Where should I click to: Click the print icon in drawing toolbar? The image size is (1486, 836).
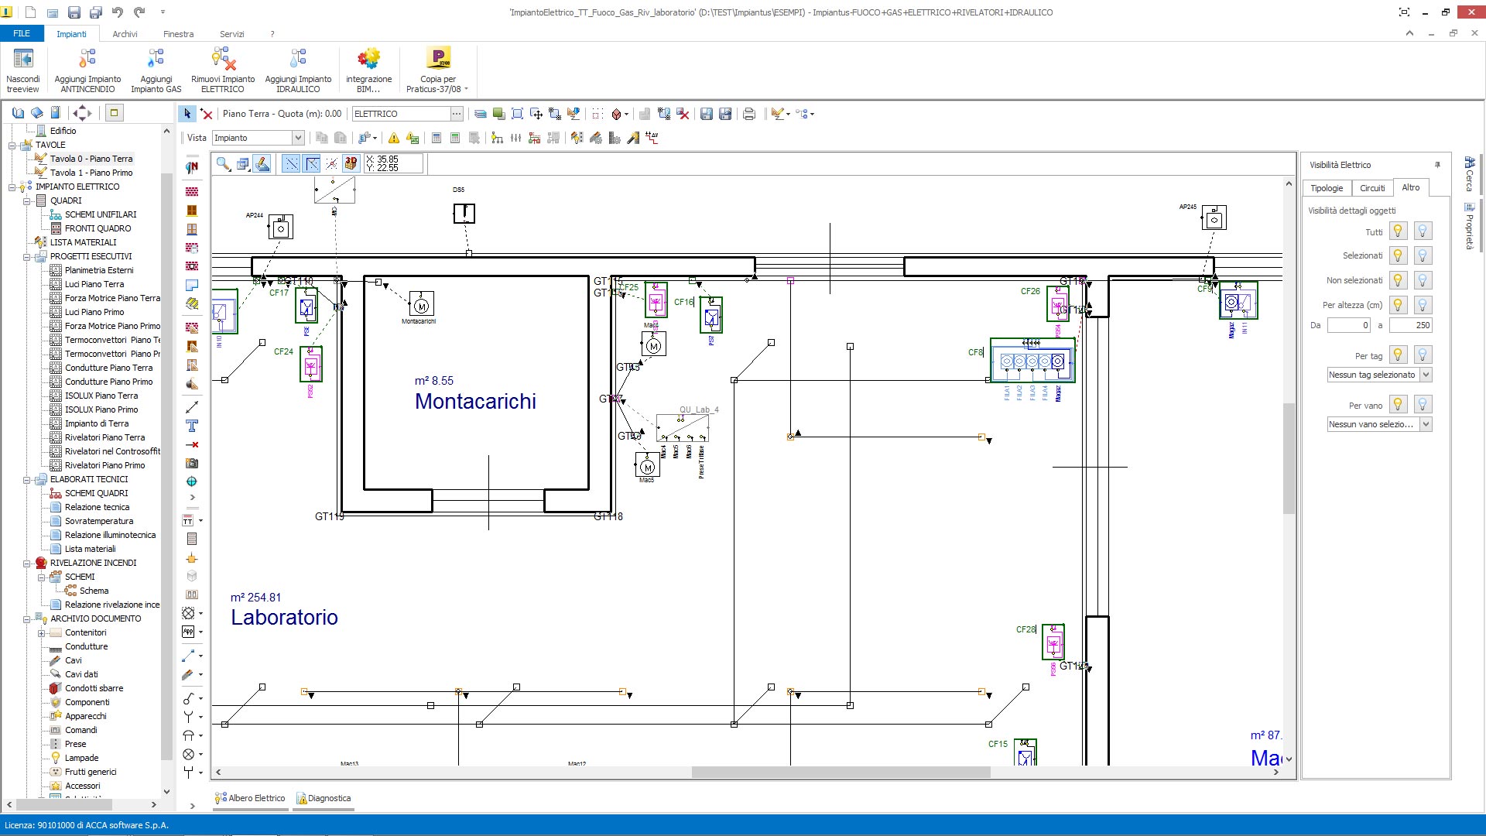[x=749, y=114]
